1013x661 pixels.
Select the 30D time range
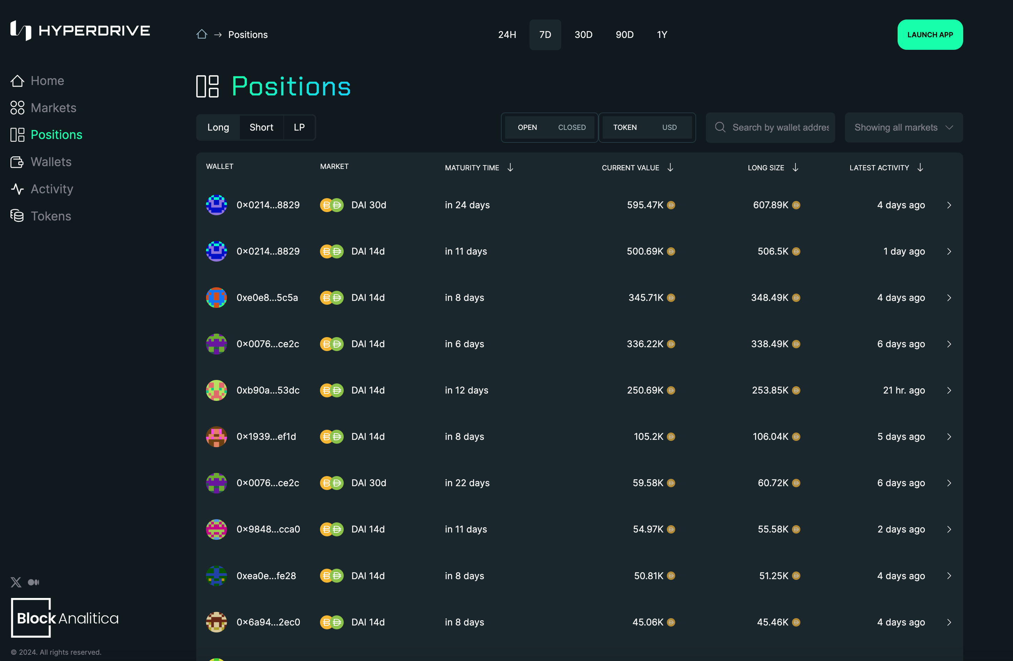pos(583,34)
